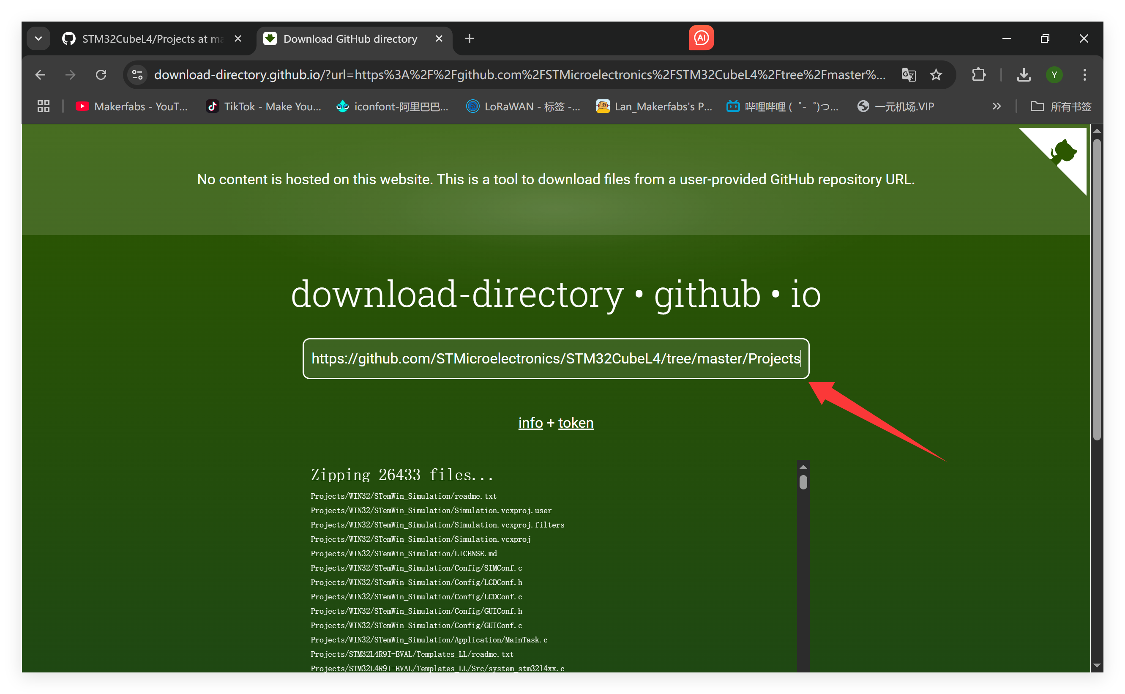Open the Chrome three-dot menu

(x=1084, y=75)
